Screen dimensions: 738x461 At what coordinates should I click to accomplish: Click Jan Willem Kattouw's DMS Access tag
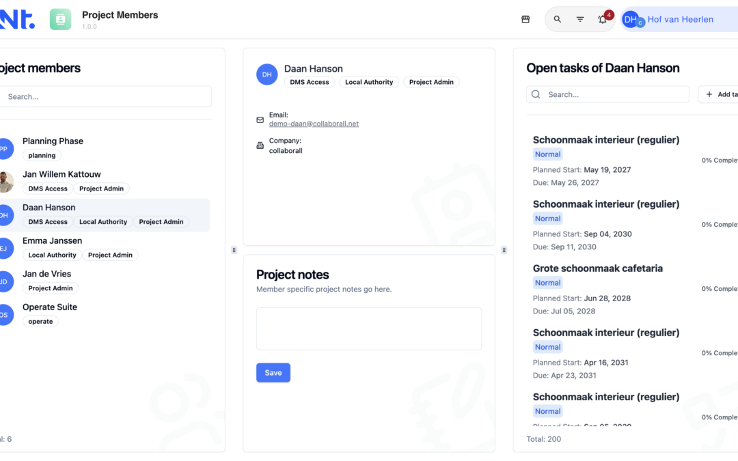48,188
